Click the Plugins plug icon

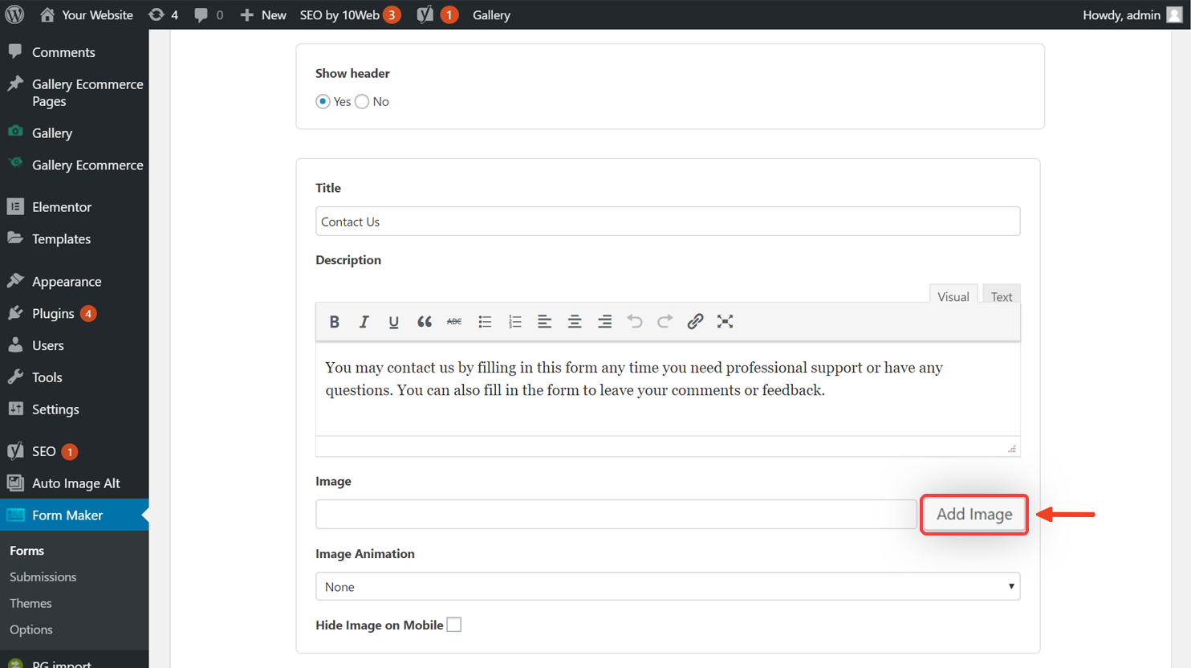[15, 313]
